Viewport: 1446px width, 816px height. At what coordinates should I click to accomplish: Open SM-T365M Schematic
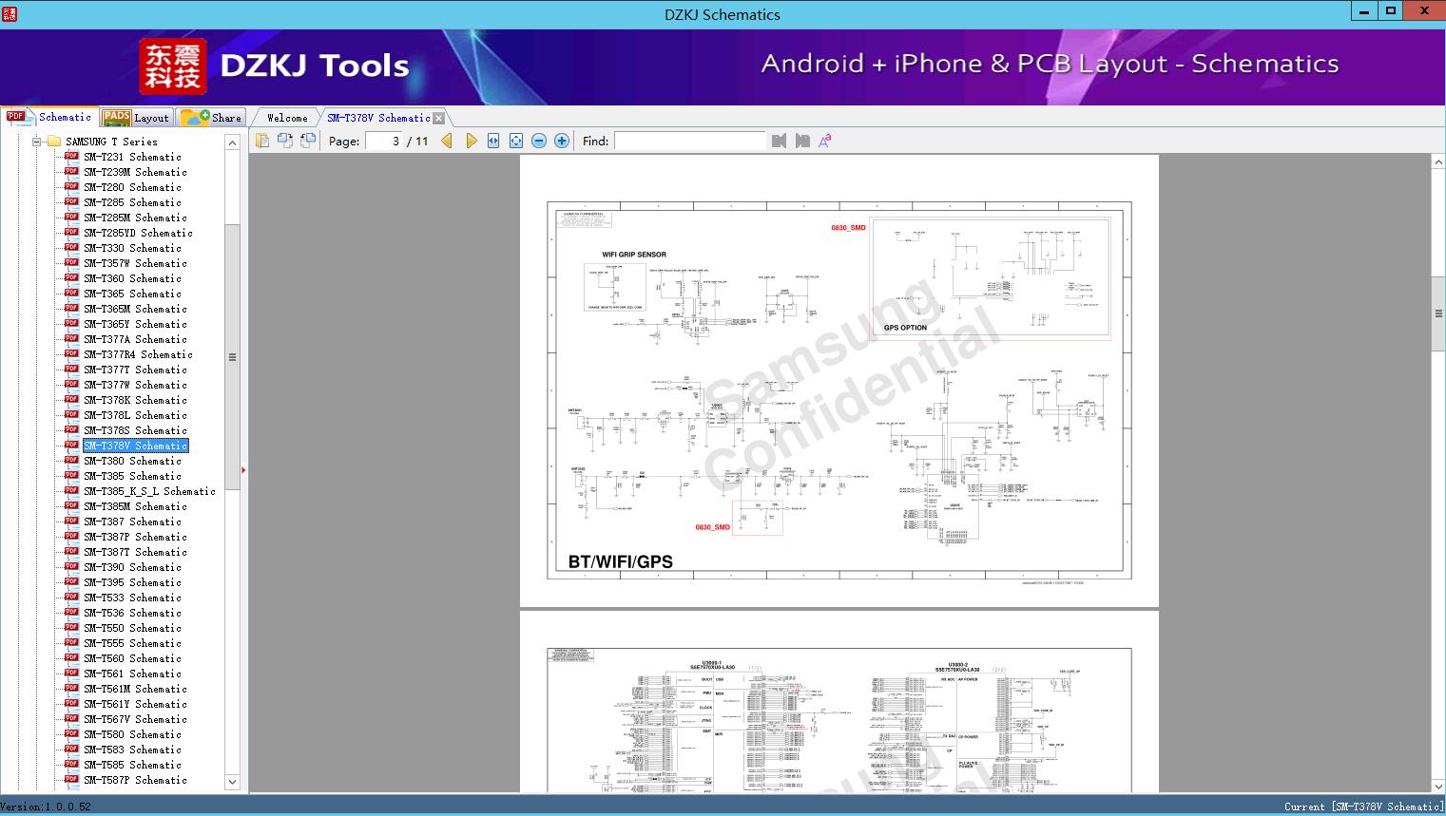tap(135, 309)
